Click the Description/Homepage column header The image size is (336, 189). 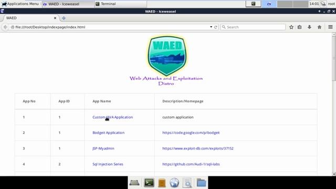coord(183,101)
